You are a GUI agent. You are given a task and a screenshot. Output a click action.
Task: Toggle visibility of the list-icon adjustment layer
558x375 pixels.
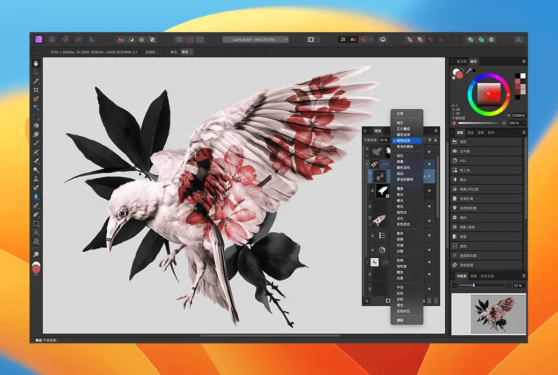[429, 235]
